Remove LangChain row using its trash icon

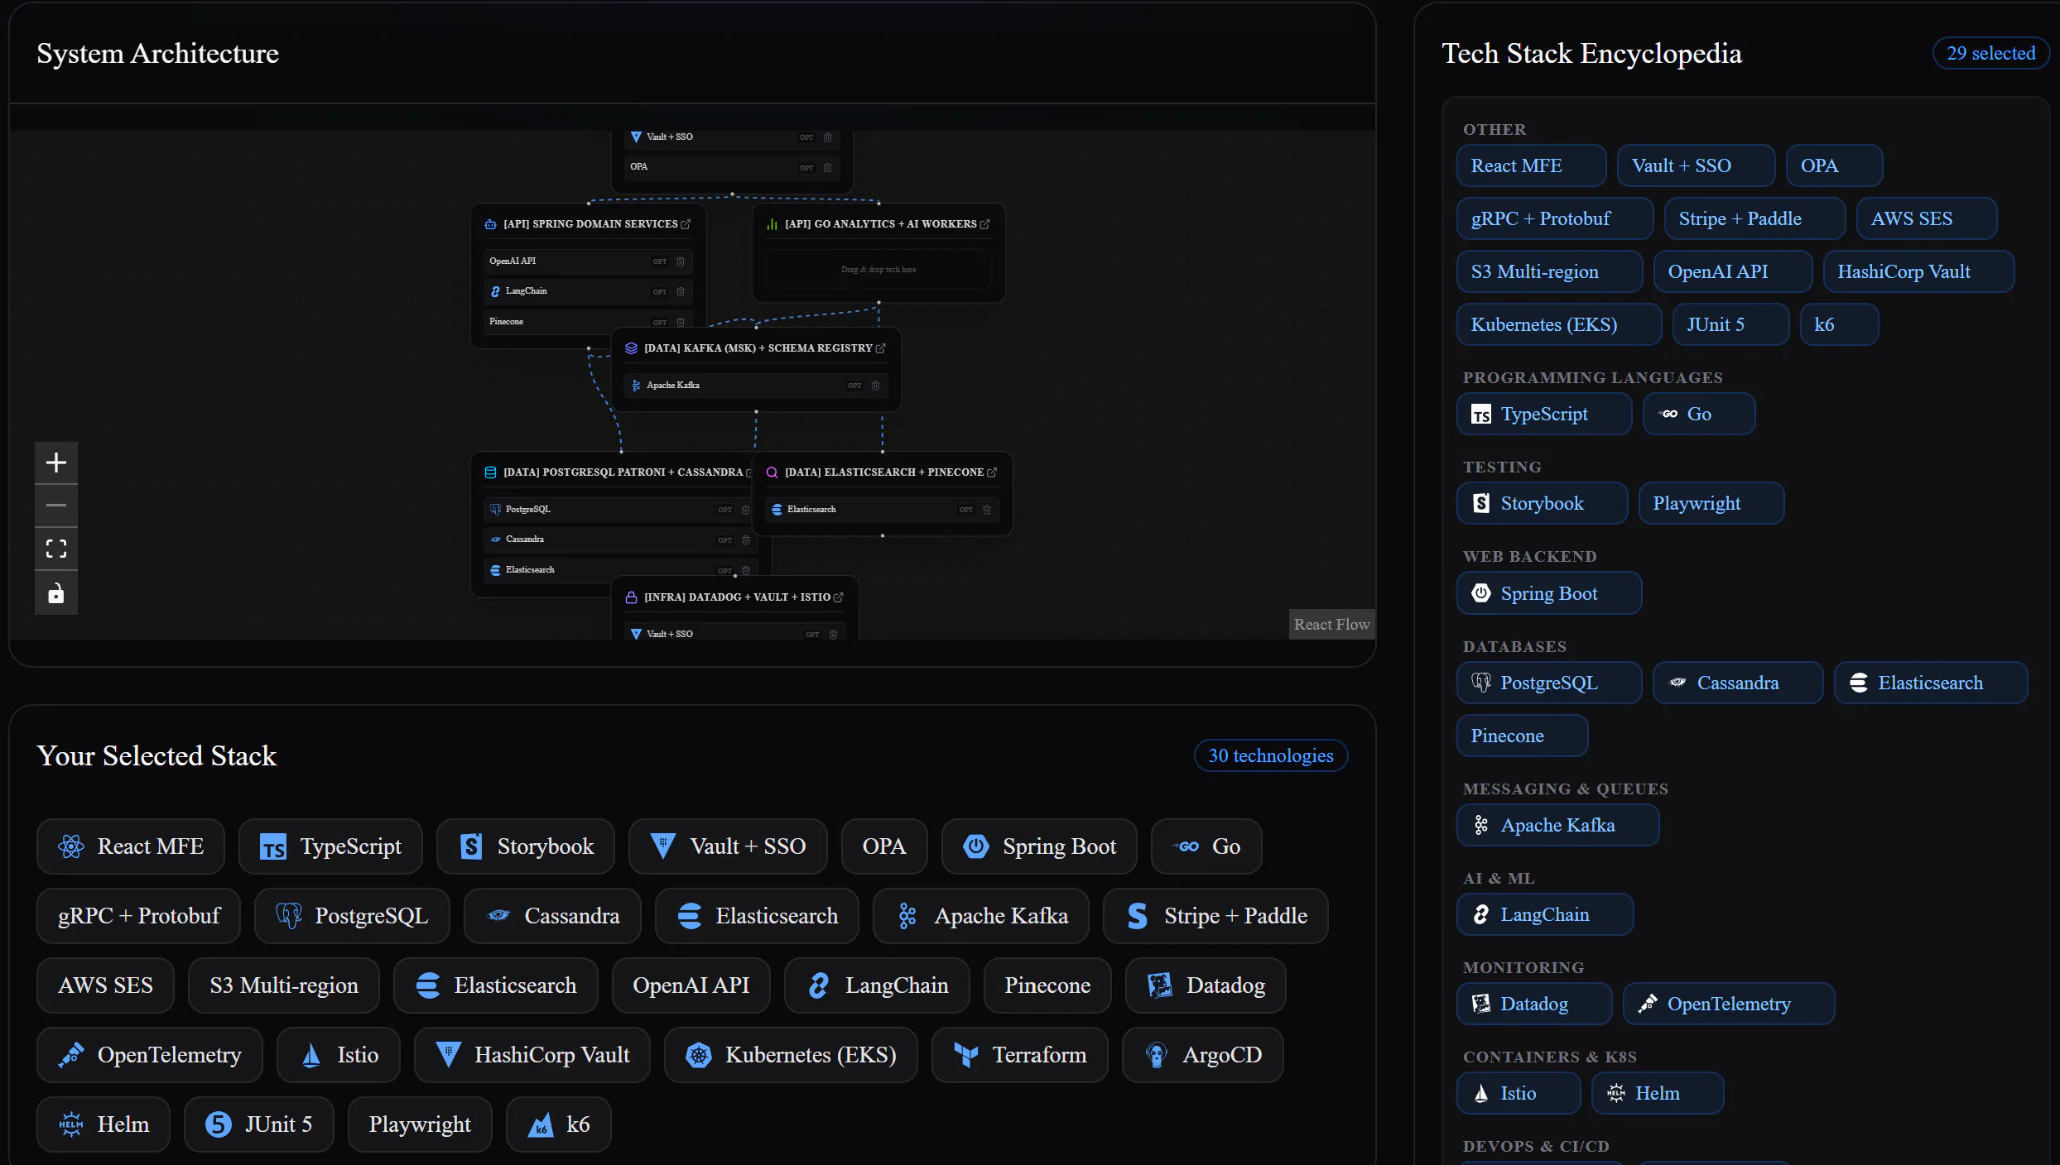coord(681,291)
